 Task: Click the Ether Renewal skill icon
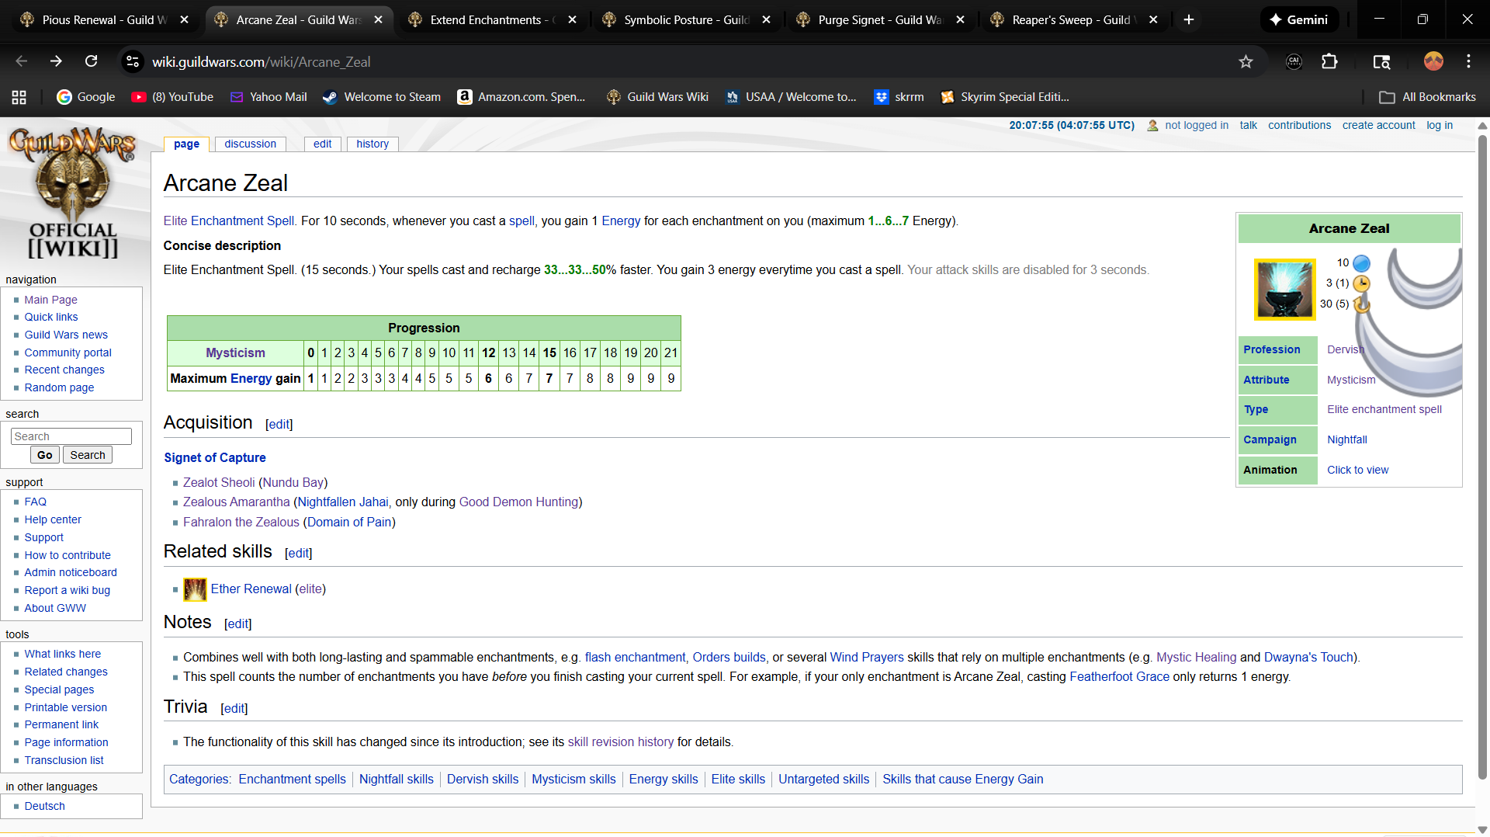195,589
